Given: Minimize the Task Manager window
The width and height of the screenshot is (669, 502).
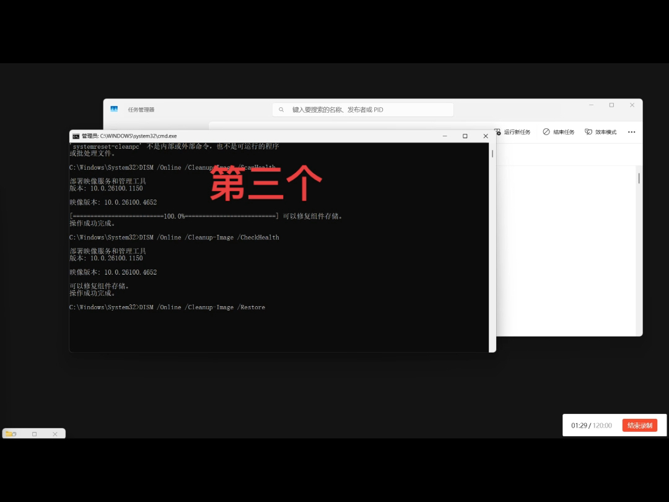Looking at the screenshot, I should (x=592, y=105).
